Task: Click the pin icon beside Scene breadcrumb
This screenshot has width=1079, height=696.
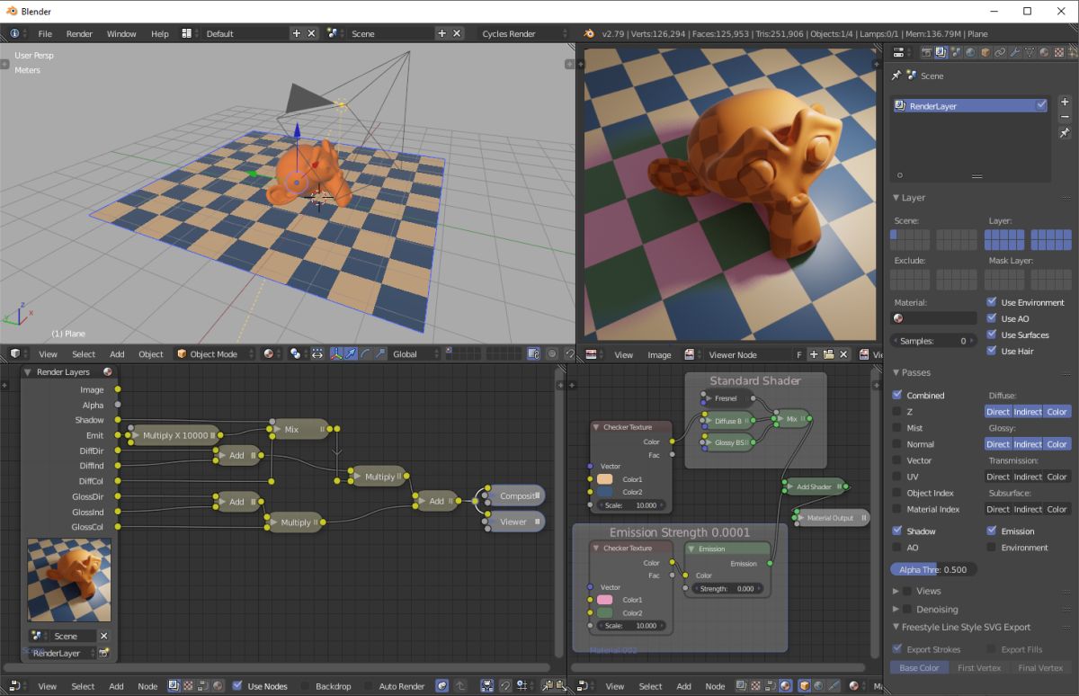Action: [x=896, y=76]
